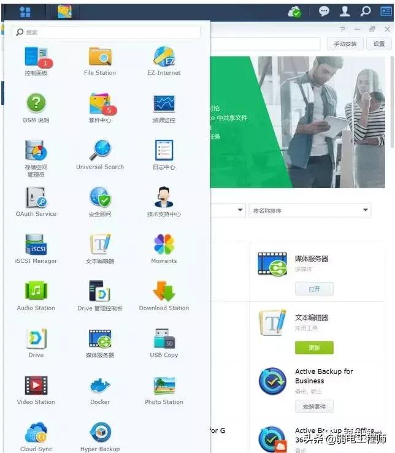Open search magnifier in top taskbar

(x=366, y=12)
